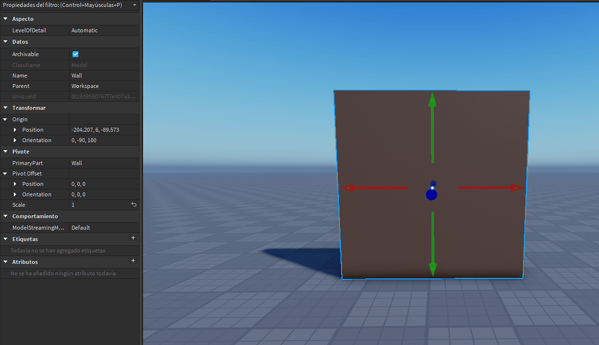
Task: Toggle the Archivable checkbox
Action: click(75, 53)
